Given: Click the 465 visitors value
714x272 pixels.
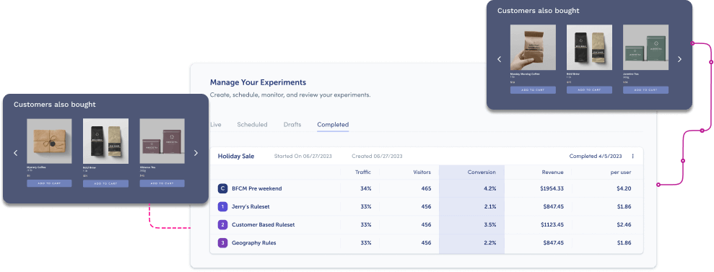Looking at the screenshot, I should [426, 188].
